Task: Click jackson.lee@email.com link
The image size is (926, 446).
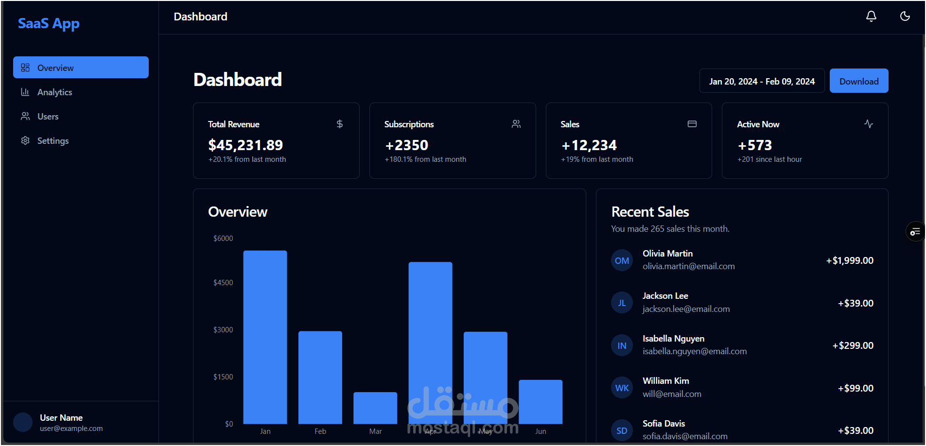Action: (686, 309)
